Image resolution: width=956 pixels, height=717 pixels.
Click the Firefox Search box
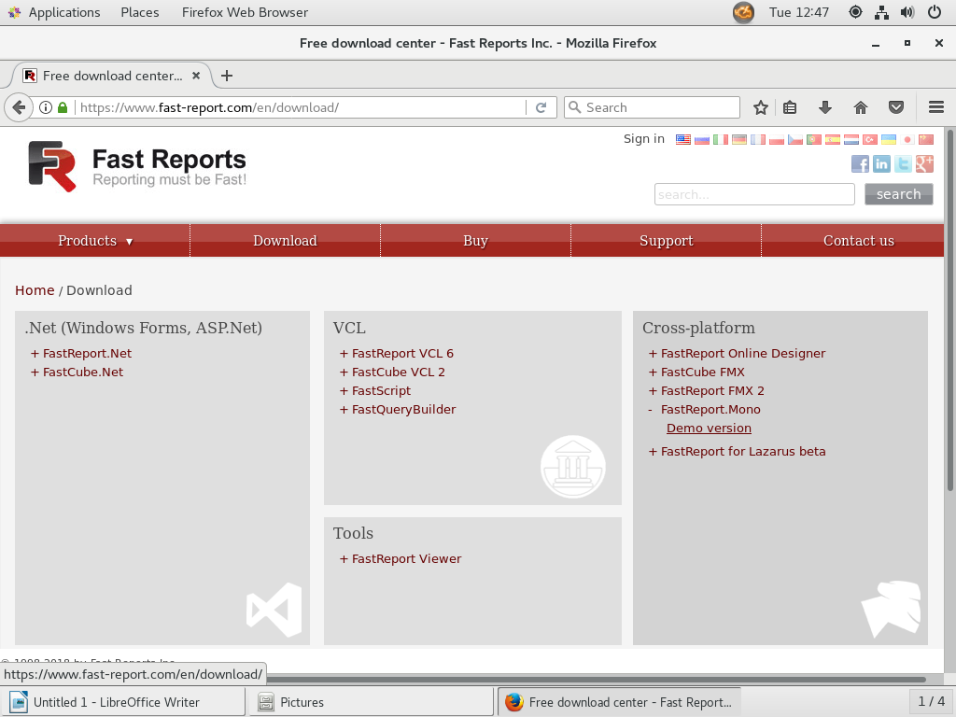coord(652,108)
